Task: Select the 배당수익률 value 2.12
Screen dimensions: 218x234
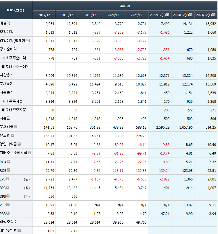Action: pos(74,231)
